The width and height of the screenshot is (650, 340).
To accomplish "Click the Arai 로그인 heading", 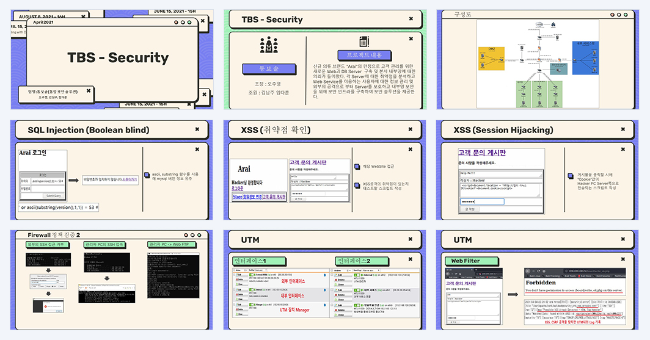I will pyautogui.click(x=32, y=153).
